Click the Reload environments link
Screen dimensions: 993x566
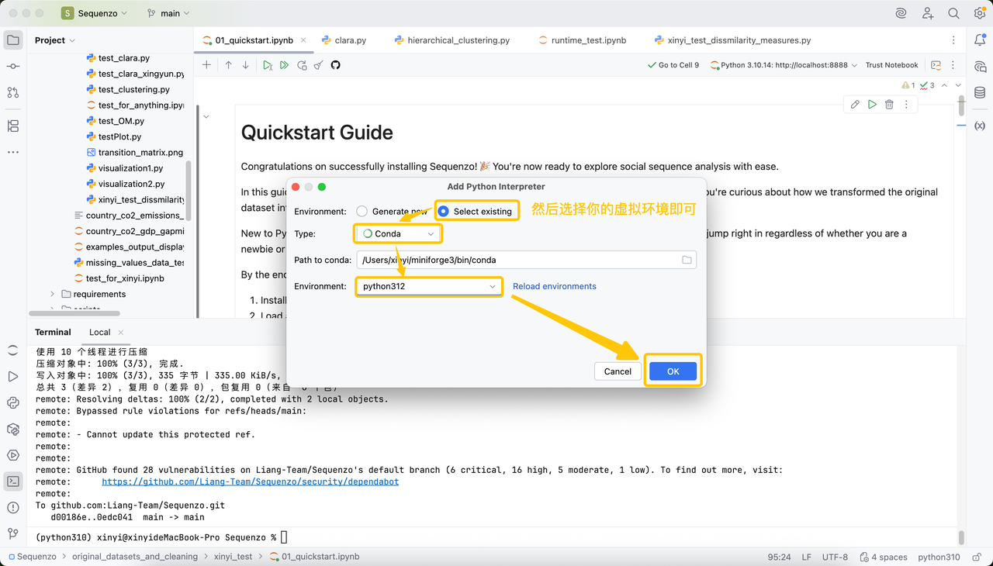[554, 286]
